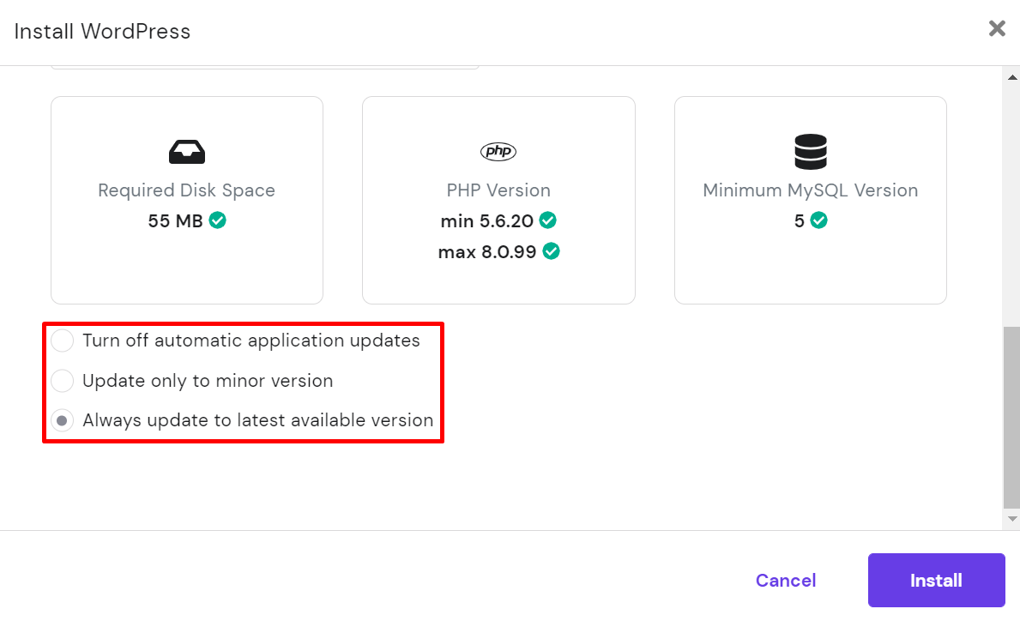Viewport: 1020px width, 627px height.
Task: Click the X to close the dialog
Action: tap(997, 28)
